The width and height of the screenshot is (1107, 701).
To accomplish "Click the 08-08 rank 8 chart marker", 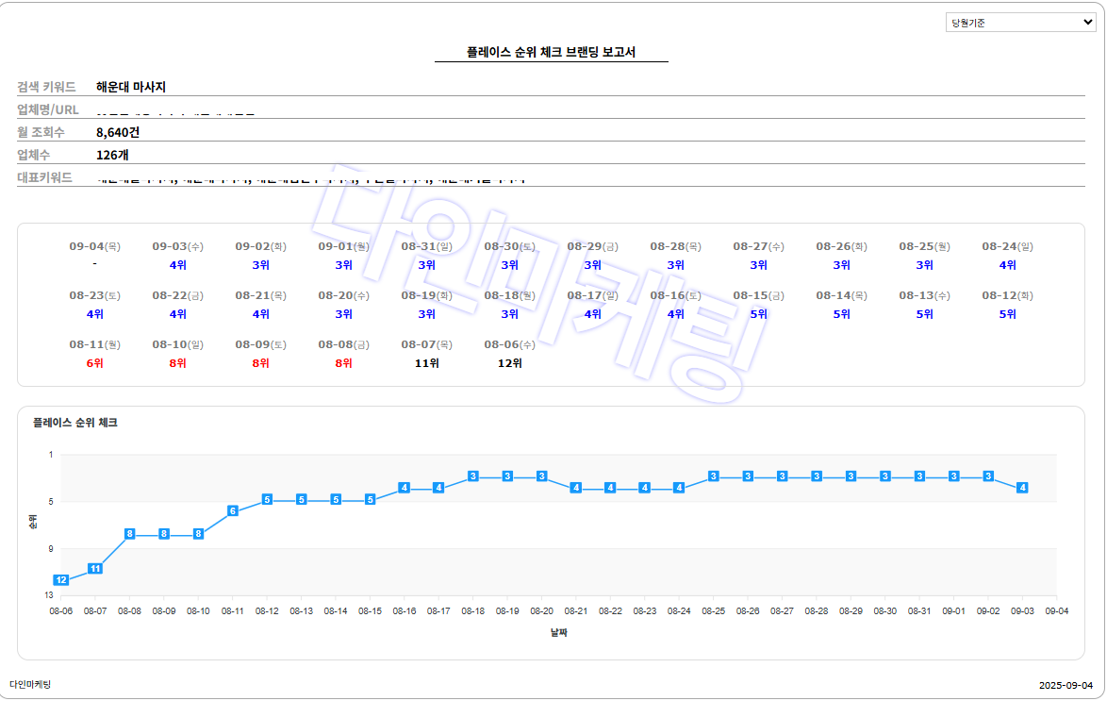I will [130, 534].
